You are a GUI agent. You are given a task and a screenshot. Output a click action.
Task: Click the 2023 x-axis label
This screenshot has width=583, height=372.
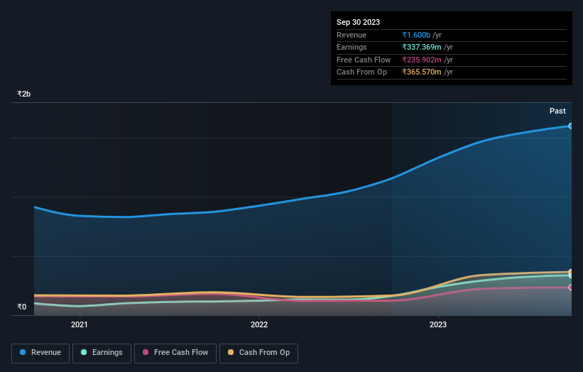pyautogui.click(x=438, y=324)
